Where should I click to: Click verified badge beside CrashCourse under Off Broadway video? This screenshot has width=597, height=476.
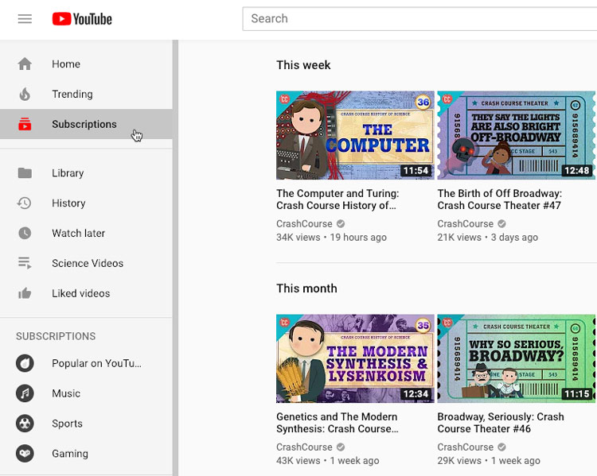[x=501, y=223]
